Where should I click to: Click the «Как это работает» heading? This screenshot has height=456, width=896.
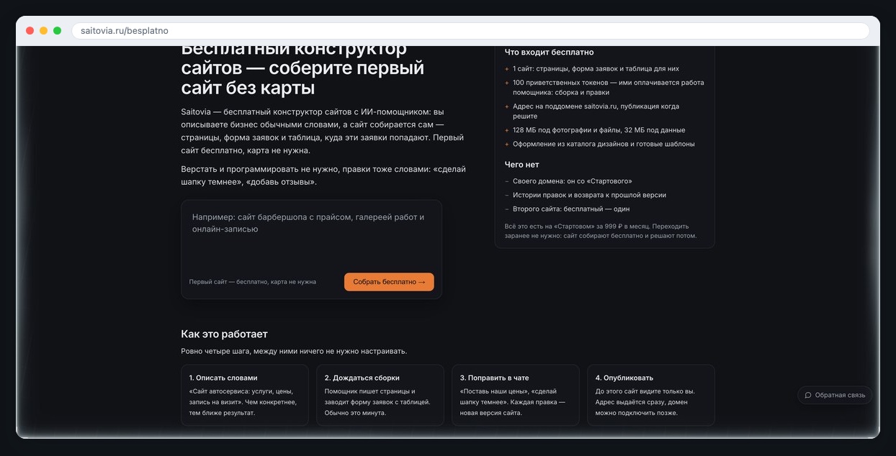pos(224,334)
